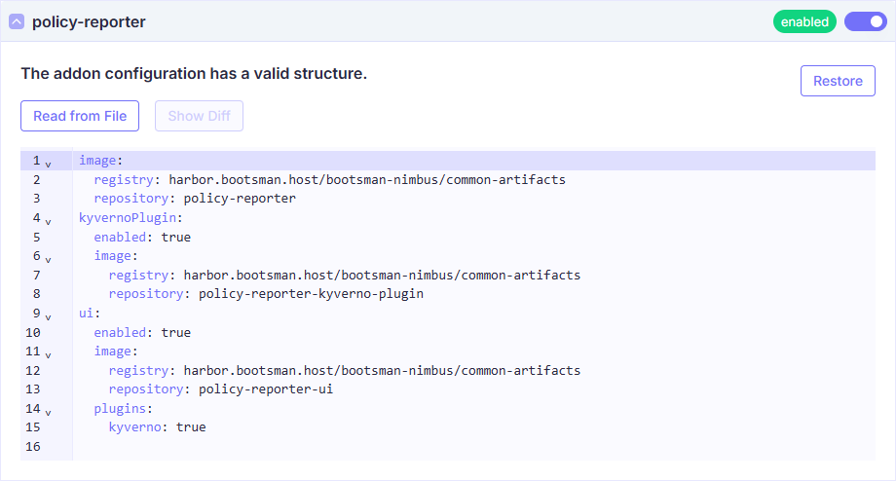
Task: Collapse the image section at line 6
Action: [x=49, y=259]
